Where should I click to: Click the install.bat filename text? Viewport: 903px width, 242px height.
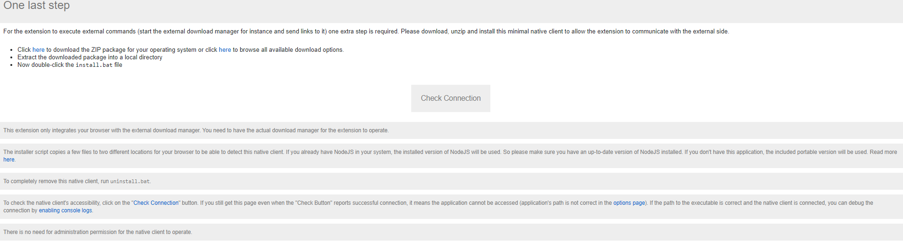[x=94, y=65]
